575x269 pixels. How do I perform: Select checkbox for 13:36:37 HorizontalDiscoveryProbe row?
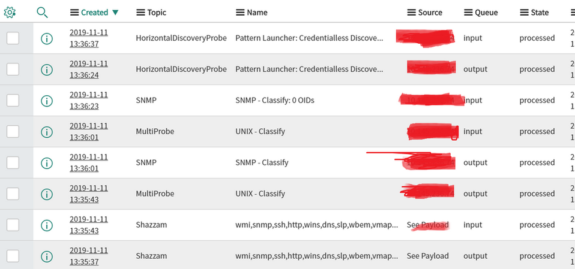pos(13,38)
